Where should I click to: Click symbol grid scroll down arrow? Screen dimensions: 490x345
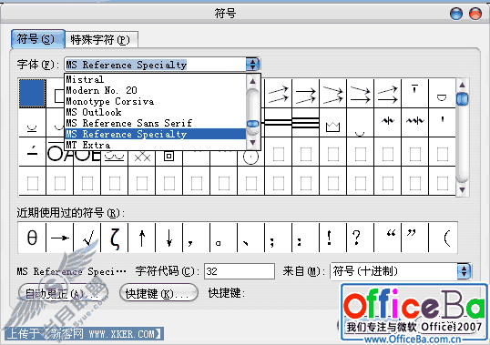coord(462,189)
